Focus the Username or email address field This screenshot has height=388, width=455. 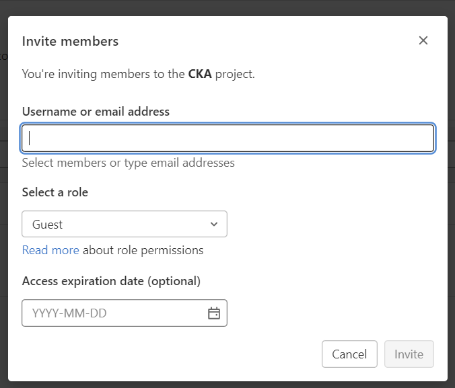click(x=228, y=139)
